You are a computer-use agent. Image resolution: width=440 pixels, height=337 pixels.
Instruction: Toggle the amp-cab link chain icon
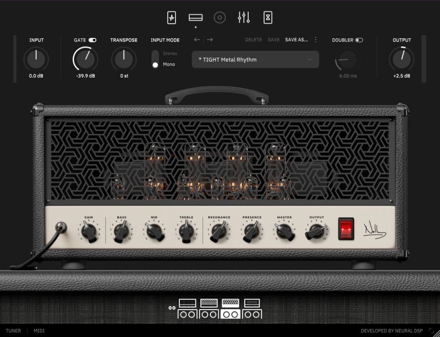click(x=172, y=308)
